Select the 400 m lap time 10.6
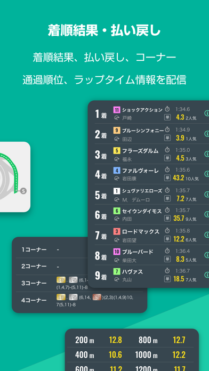Screen dimensions: 209x371 [x=115, y=354]
